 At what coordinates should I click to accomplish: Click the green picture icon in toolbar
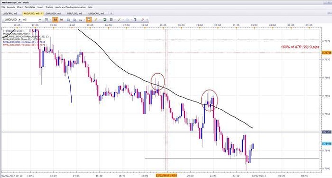(x=105, y=20)
